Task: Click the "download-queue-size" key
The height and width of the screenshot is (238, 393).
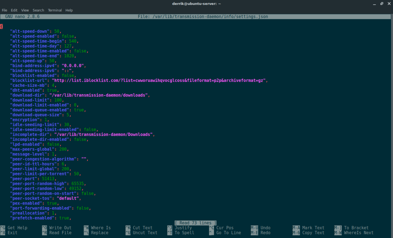Action: coord(36,115)
